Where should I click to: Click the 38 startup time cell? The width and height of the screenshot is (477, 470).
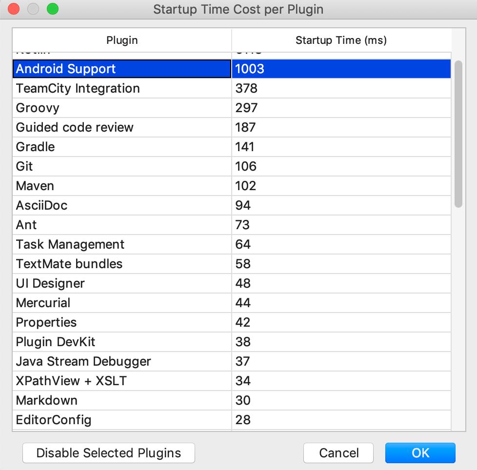pyautogui.click(x=341, y=342)
